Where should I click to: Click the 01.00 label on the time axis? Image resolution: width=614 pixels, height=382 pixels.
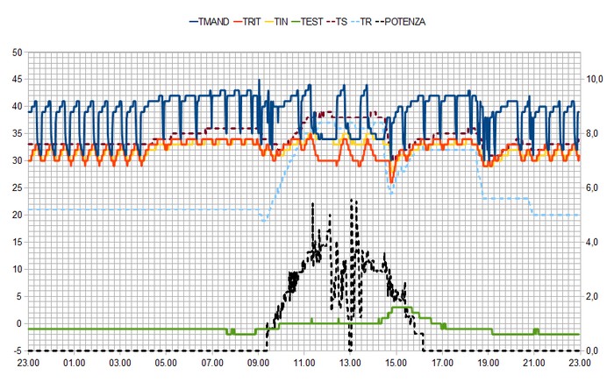pyautogui.click(x=74, y=363)
